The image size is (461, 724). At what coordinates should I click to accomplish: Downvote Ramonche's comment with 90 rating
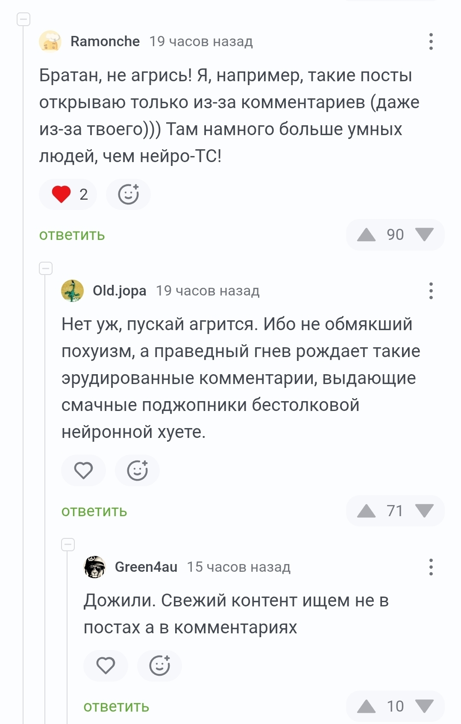424,235
